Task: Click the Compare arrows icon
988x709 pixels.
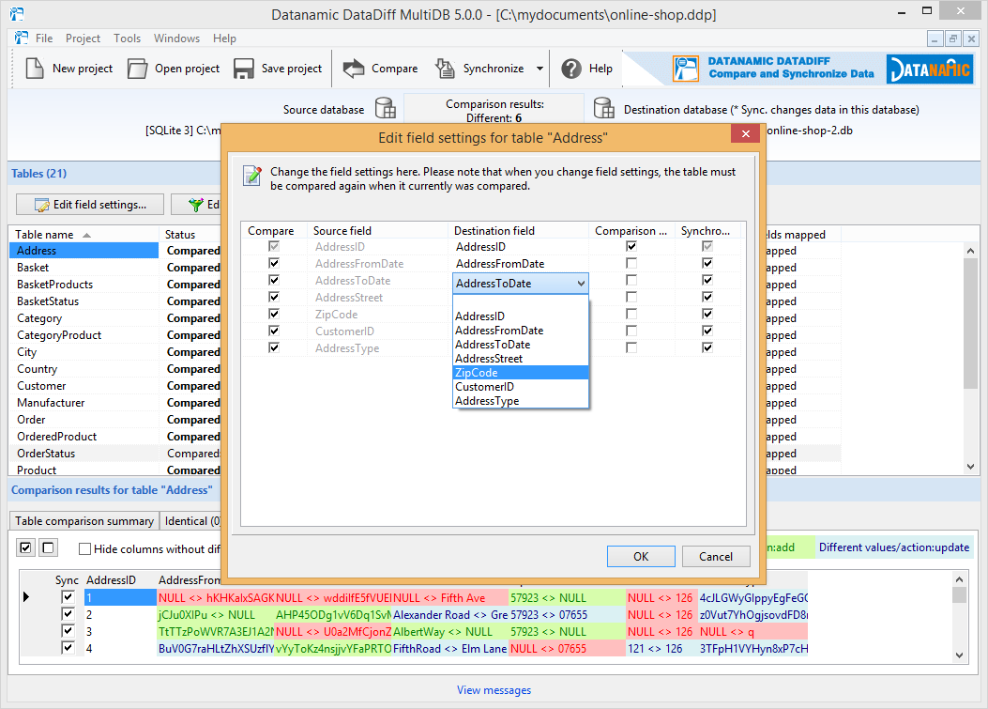Action: tap(354, 69)
